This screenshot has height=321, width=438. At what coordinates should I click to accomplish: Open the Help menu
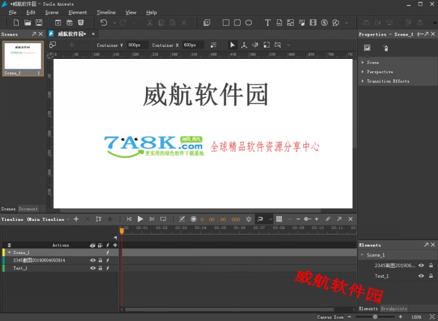(x=152, y=13)
